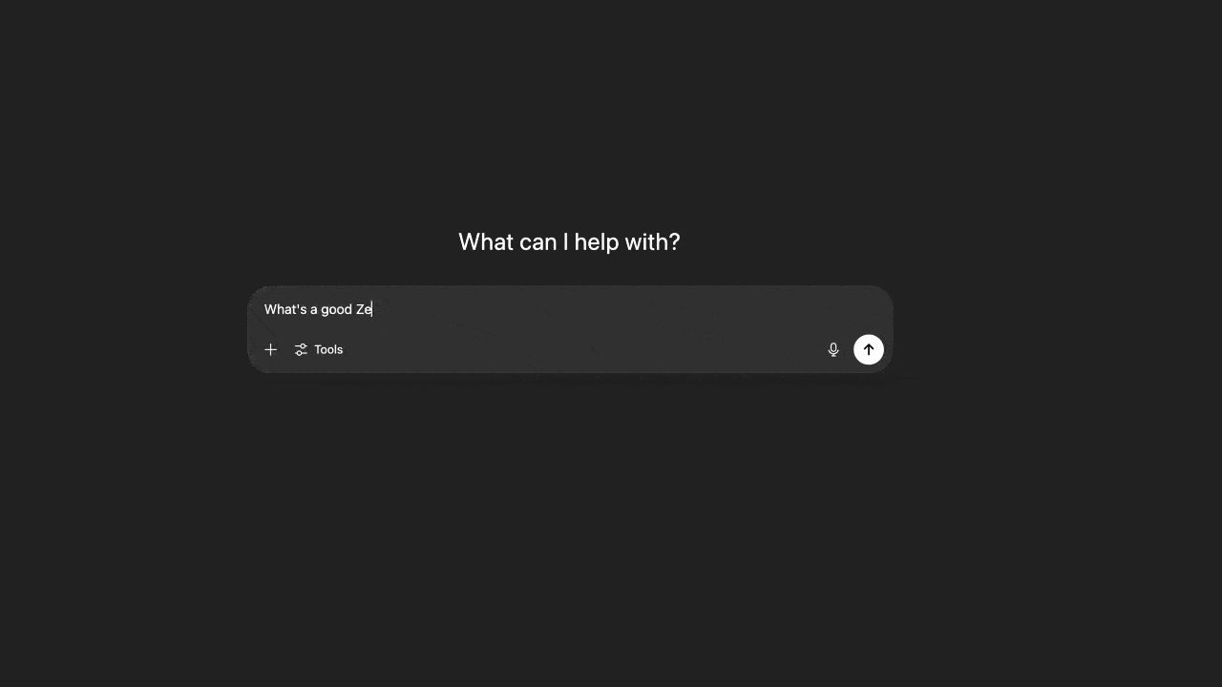Expand the attachment options with the plus sign
The height and width of the screenshot is (687, 1222).
(271, 350)
